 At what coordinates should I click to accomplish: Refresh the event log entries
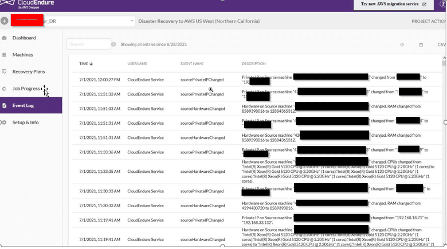tap(402, 45)
